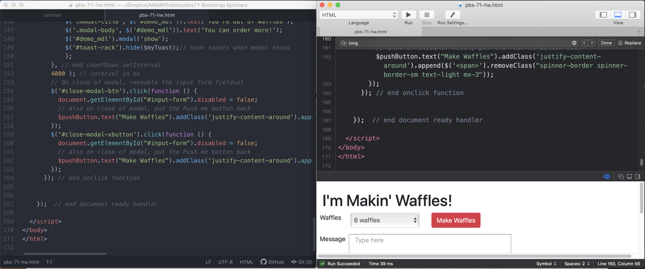
Task: Click the Message 'Type here' text area
Action: pyautogui.click(x=430, y=243)
